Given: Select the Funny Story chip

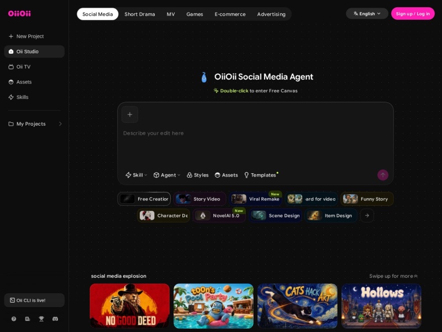Looking at the screenshot, I should (367, 199).
